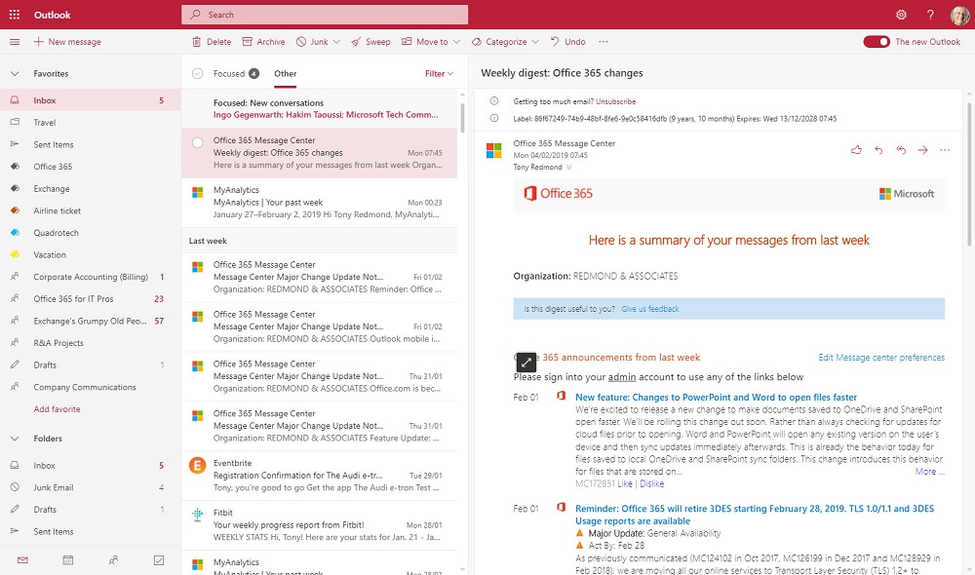Switch to Mail module in bottom bar

(x=22, y=560)
